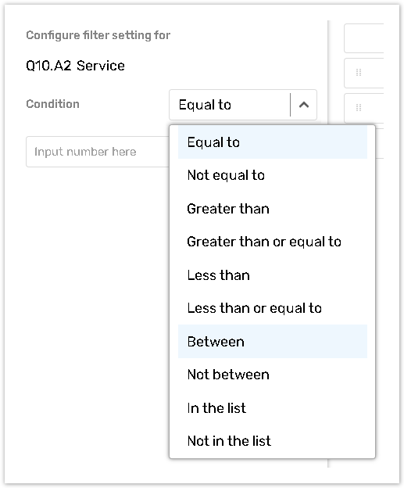
Task: Select Greater than option
Action: pos(273,209)
